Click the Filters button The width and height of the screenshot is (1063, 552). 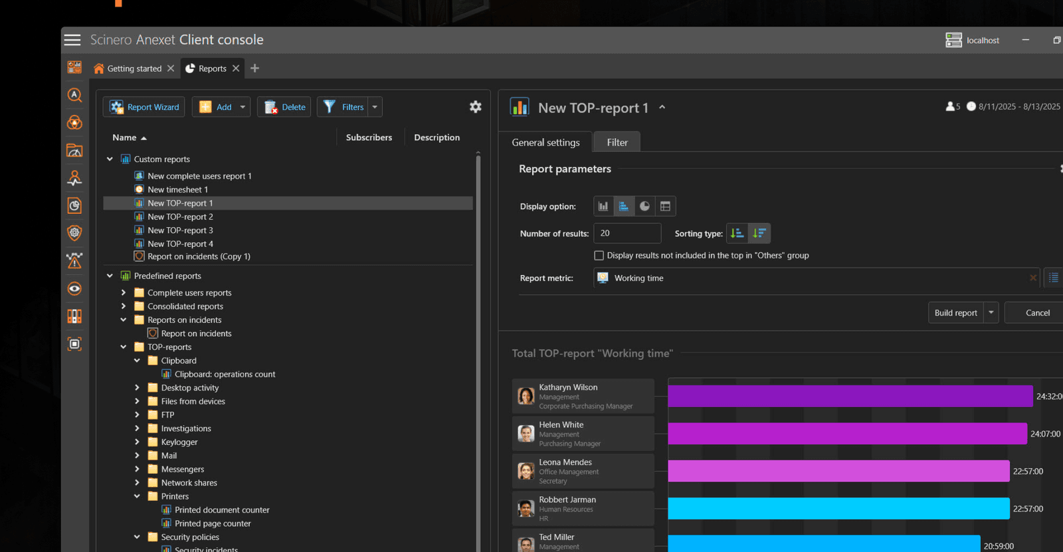[343, 107]
